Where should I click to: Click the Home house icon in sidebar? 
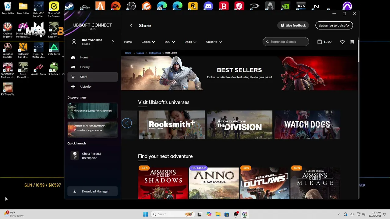(73, 57)
